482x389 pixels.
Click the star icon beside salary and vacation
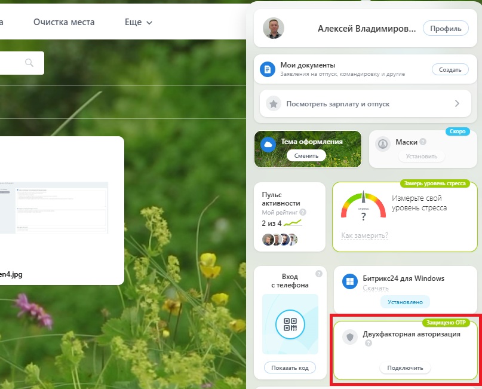[x=274, y=103]
